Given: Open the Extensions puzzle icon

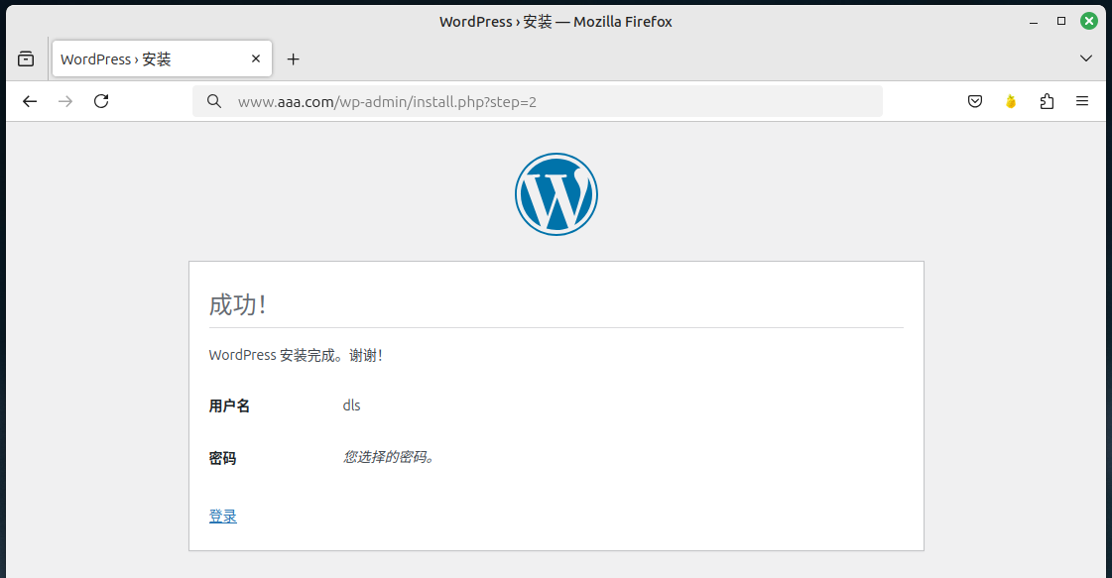Looking at the screenshot, I should (x=1047, y=101).
